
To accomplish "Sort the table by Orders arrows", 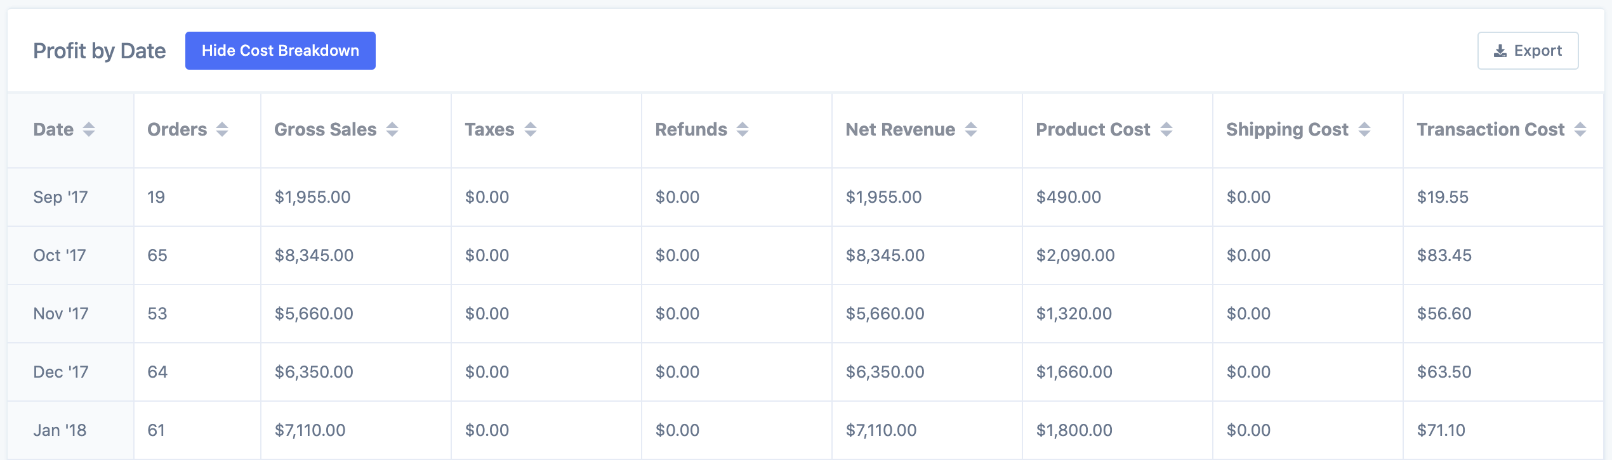I will (222, 129).
